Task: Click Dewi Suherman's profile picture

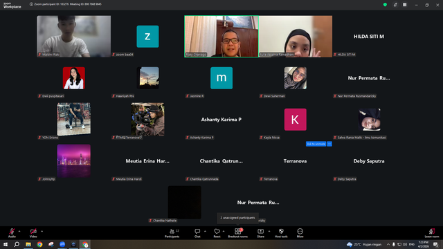Action: [296, 78]
